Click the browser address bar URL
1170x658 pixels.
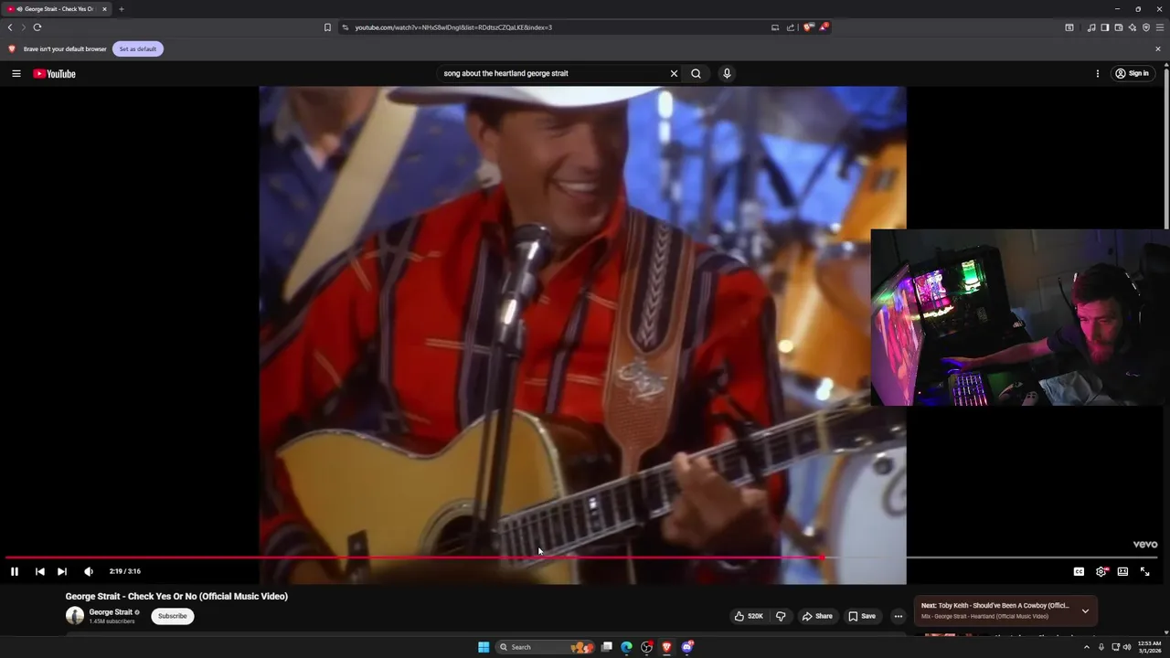coord(452,27)
